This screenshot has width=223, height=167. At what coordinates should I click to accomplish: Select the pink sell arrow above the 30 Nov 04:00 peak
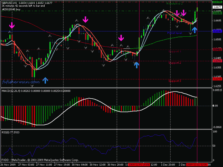[x=85, y=20]
